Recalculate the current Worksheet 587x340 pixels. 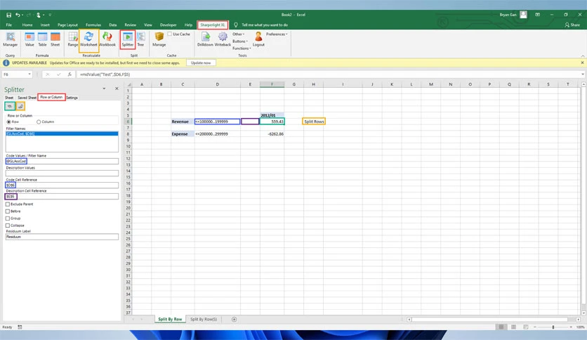tap(88, 39)
